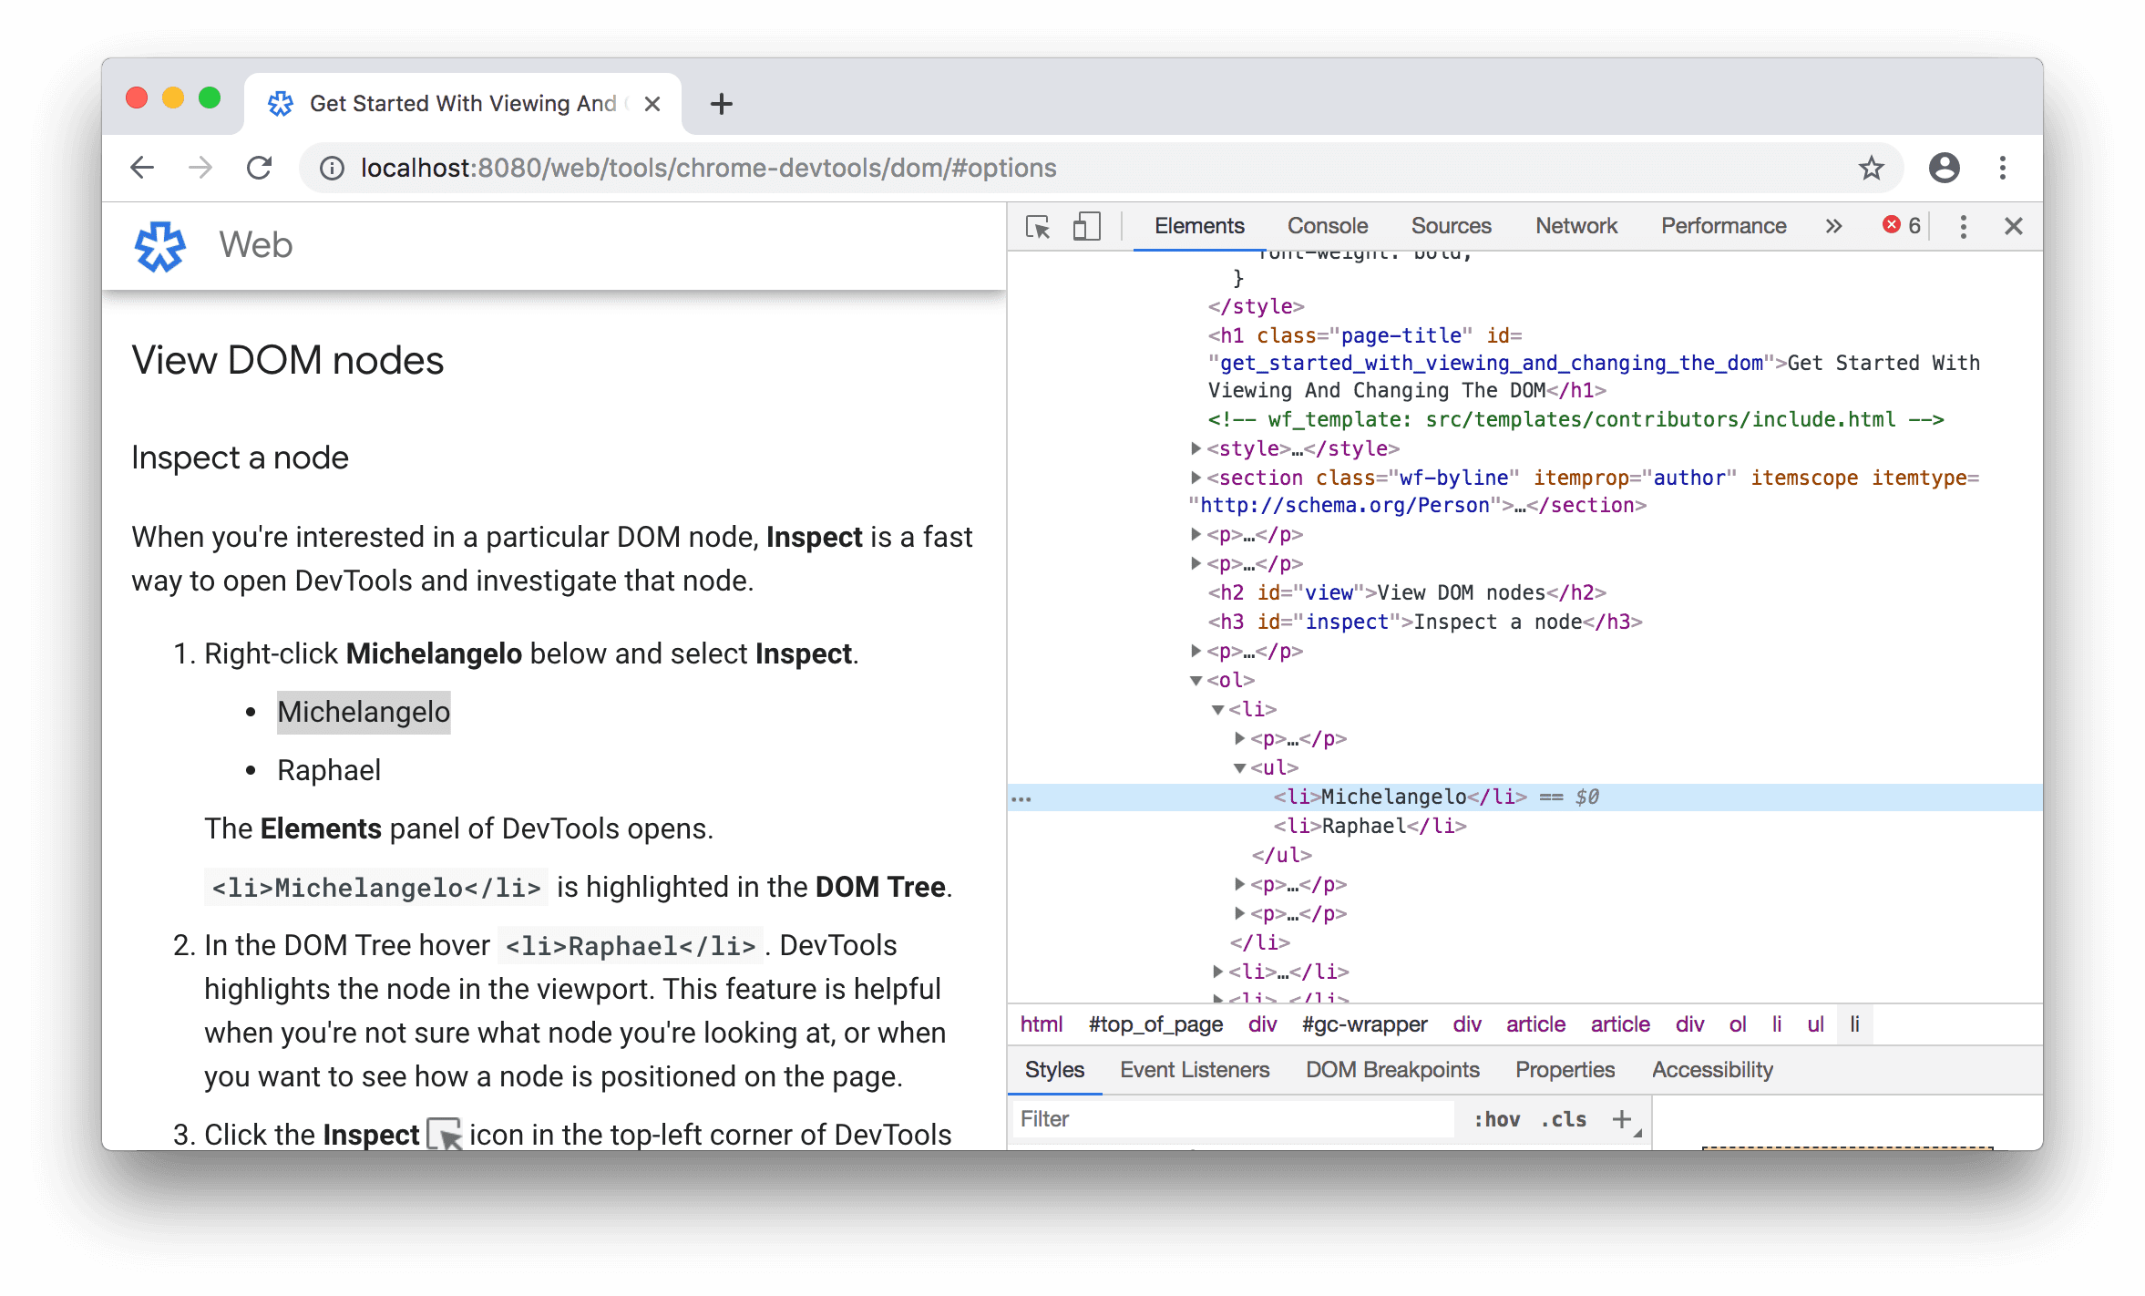
Task: Click the more DevTools panels chevron
Action: (x=1832, y=225)
